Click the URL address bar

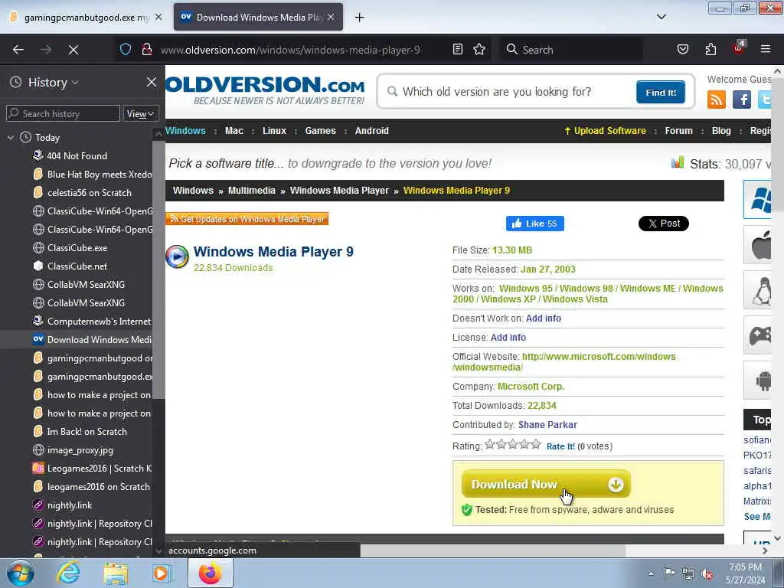290,50
